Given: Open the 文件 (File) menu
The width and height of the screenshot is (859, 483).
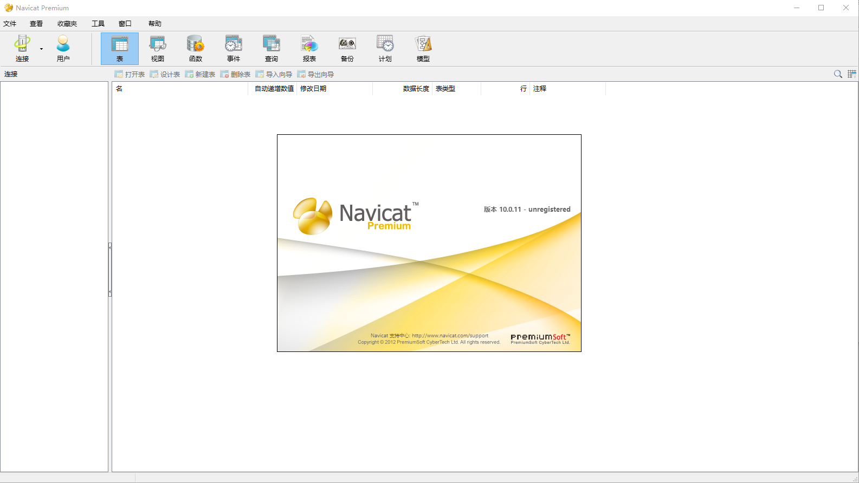Looking at the screenshot, I should 10,24.
